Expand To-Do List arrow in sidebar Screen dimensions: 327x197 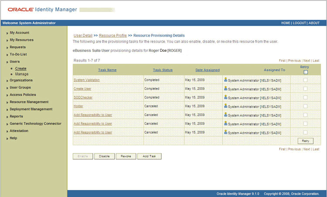[x=7, y=55]
